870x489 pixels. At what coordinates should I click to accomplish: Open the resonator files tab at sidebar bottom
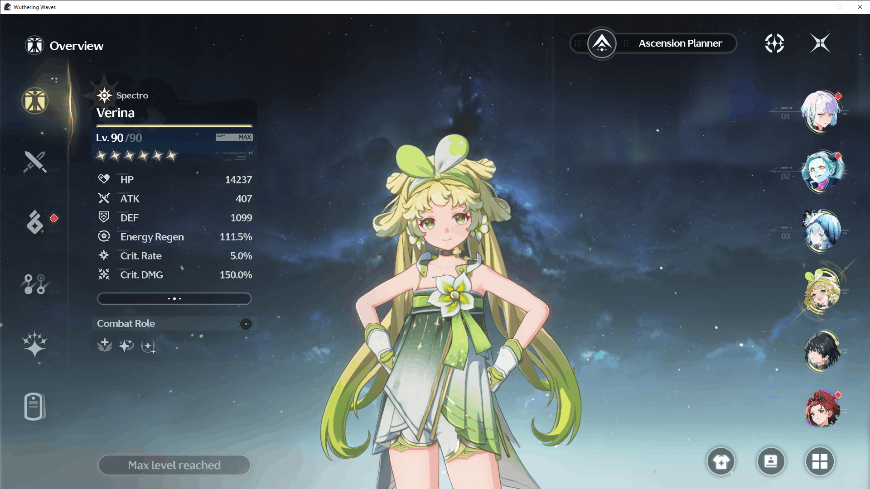click(x=34, y=406)
